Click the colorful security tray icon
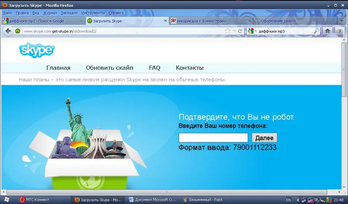The height and width of the screenshot is (204, 348). [329, 200]
